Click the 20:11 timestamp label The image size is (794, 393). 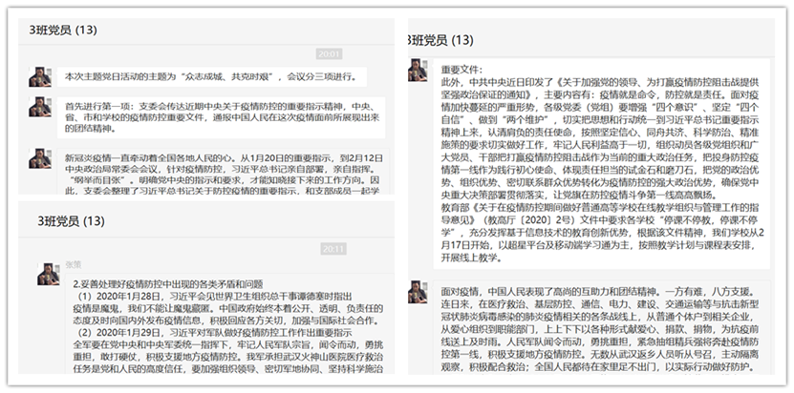coord(333,248)
